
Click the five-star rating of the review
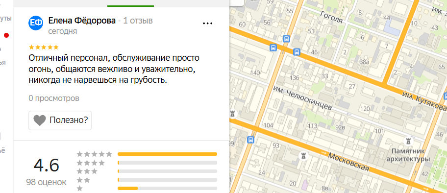44,47
